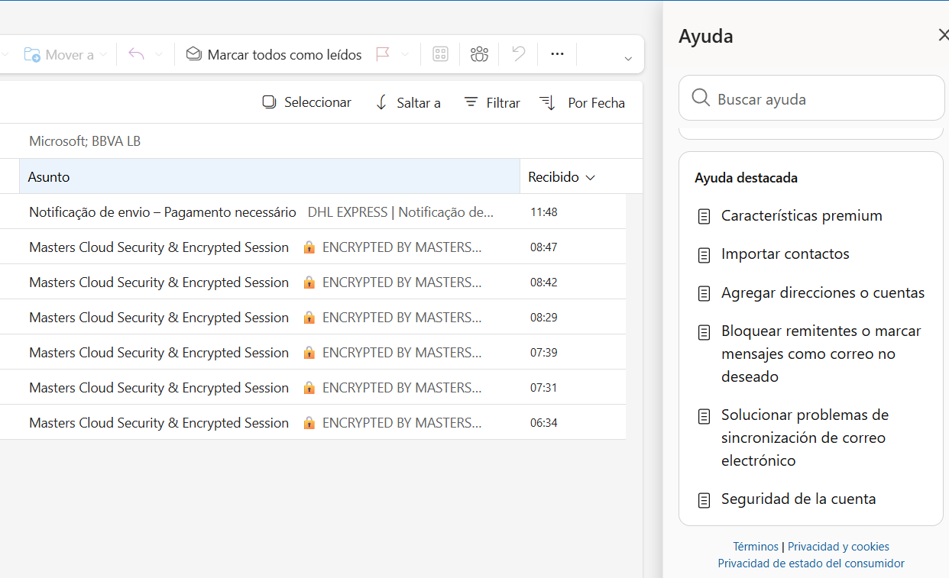Open the apps grid icon in toolbar

point(440,54)
